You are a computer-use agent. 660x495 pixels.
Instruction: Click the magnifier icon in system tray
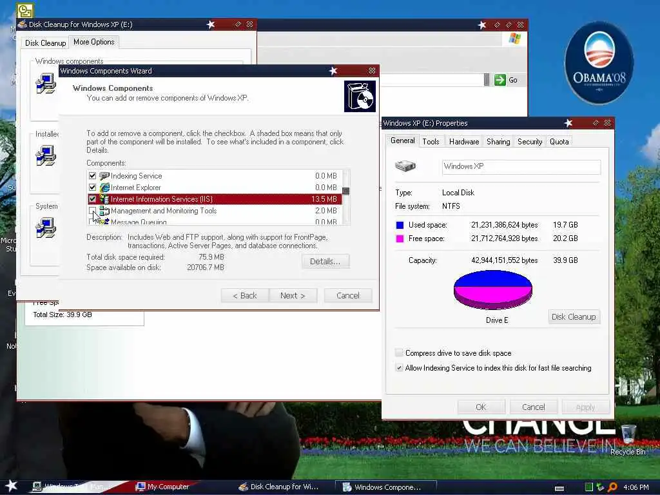point(612,487)
